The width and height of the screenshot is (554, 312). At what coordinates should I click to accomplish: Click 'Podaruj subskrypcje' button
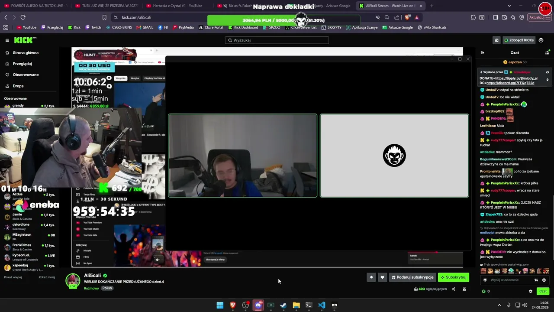(x=412, y=277)
